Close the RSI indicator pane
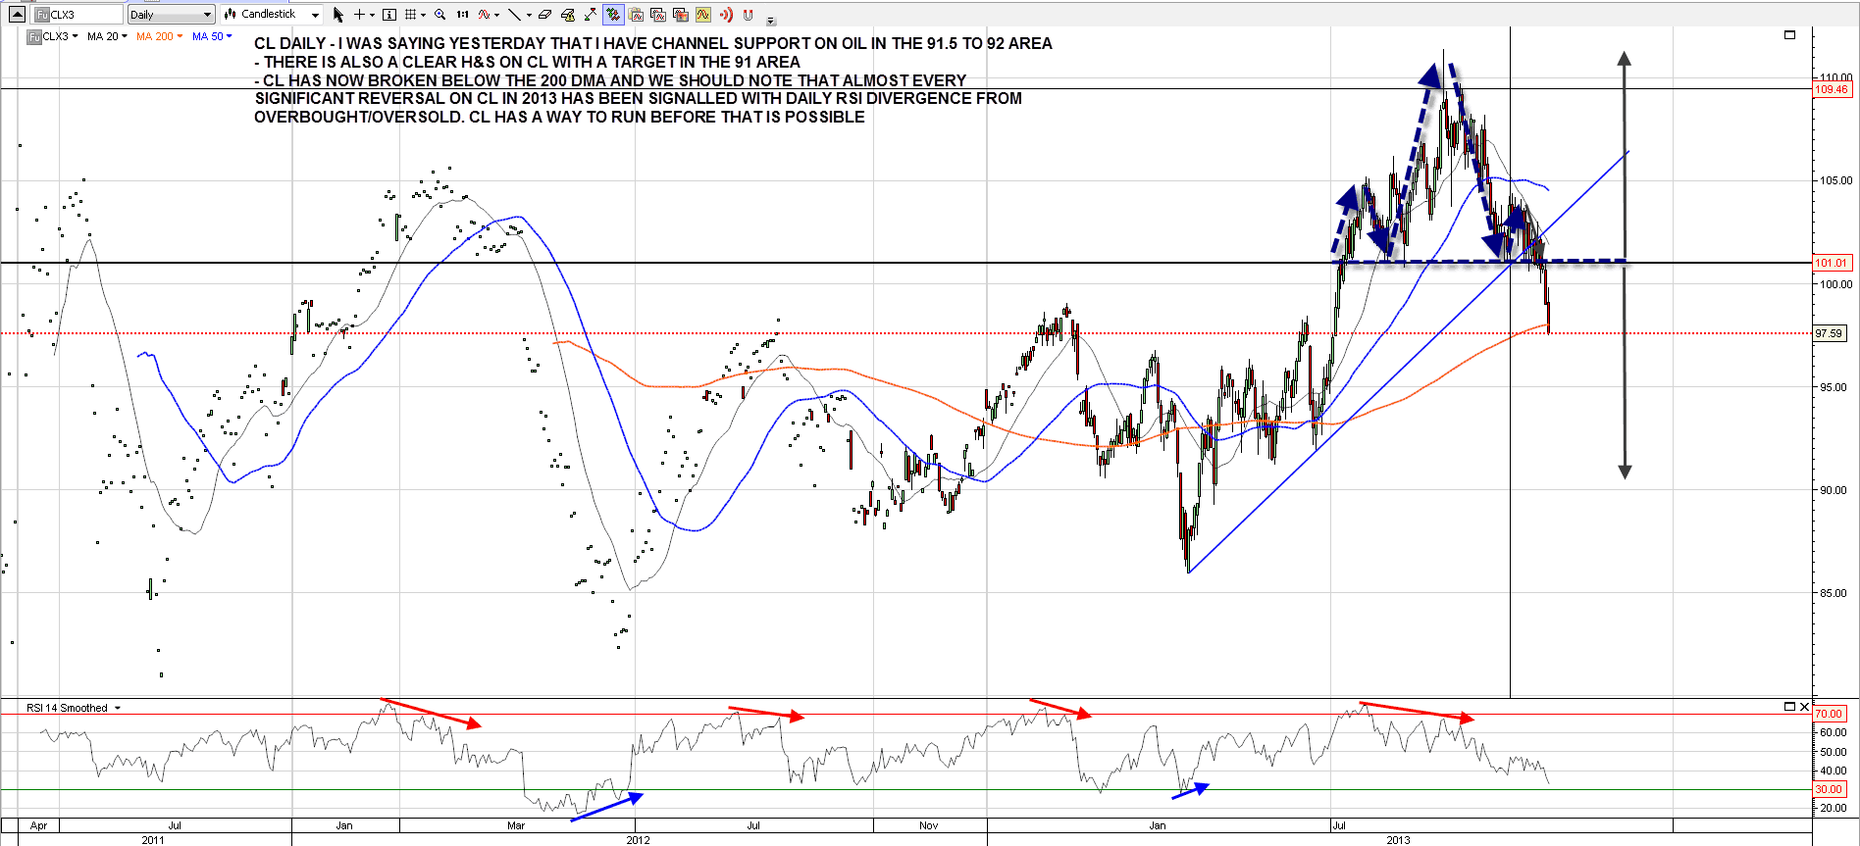The width and height of the screenshot is (1860, 846). pyautogui.click(x=1804, y=707)
